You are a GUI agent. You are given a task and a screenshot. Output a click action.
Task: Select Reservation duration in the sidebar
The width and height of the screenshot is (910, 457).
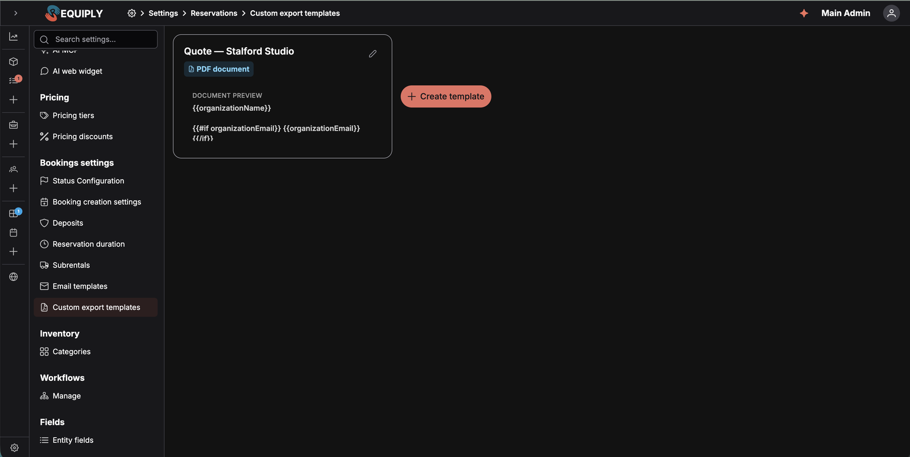coord(96,244)
